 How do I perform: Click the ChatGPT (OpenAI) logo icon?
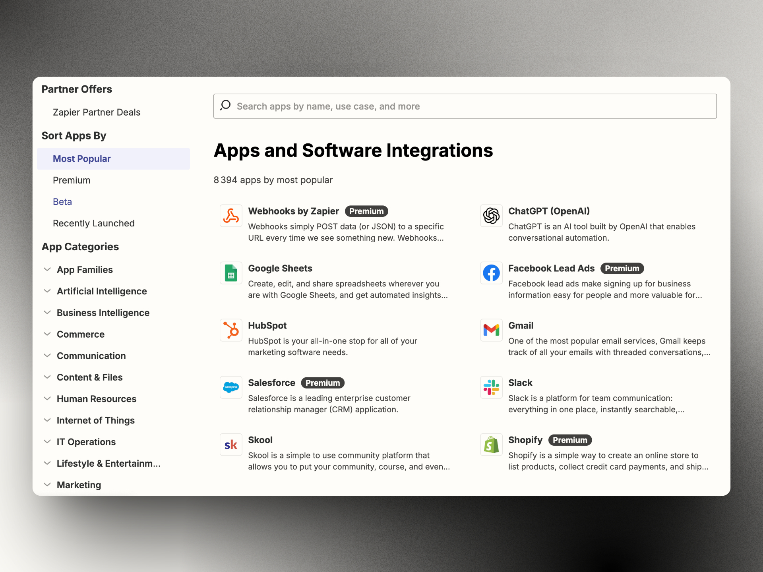491,216
